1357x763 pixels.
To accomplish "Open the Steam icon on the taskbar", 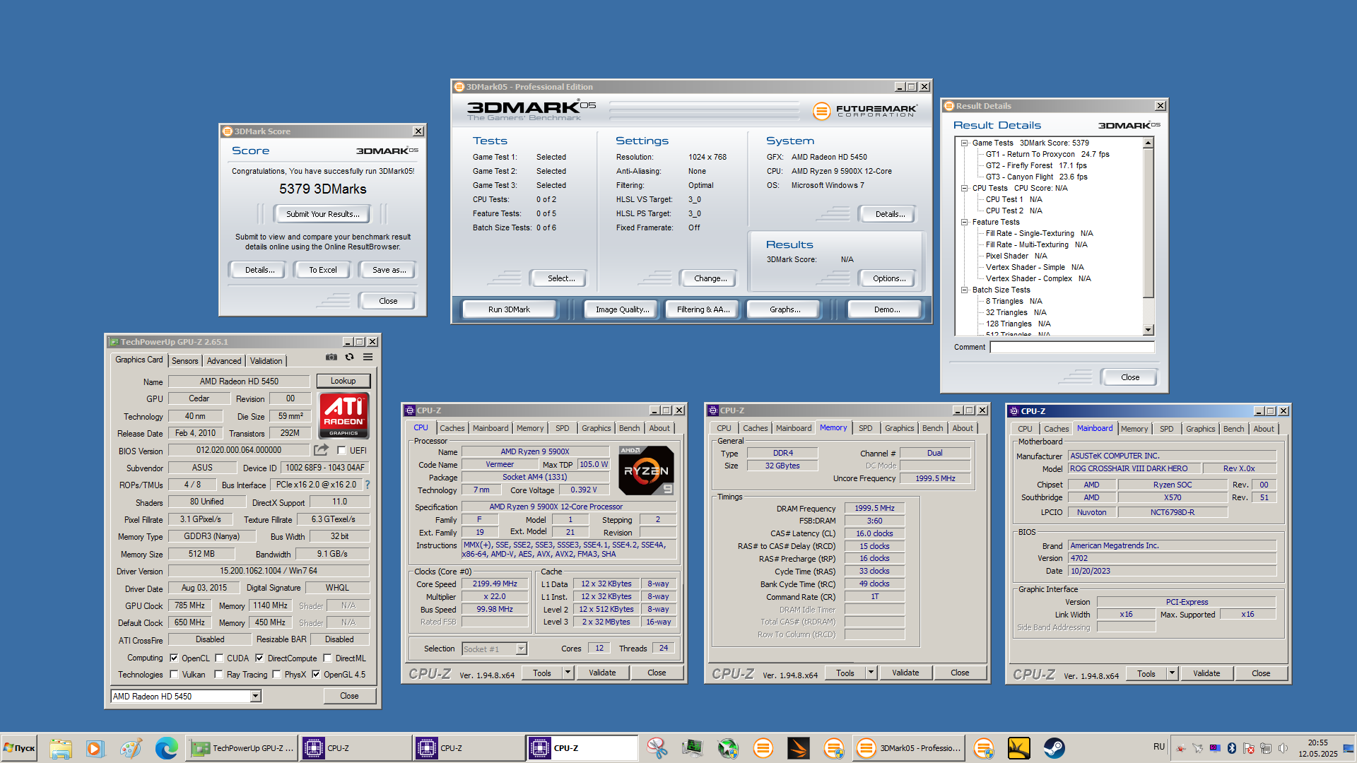I will tap(1054, 748).
